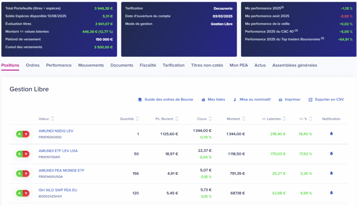This screenshot has width=357, height=206.
Task: Open the AMUNDI PEA MONDE ETF link
Action: [61, 171]
